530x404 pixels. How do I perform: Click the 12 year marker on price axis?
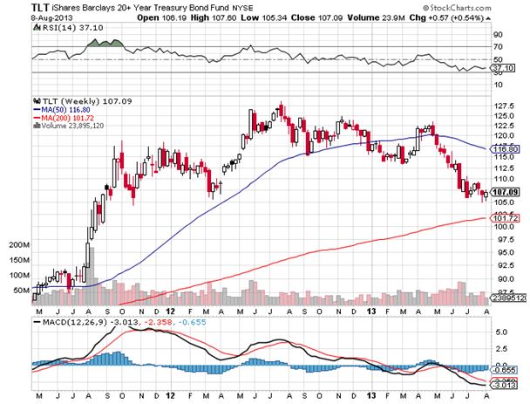click(171, 311)
